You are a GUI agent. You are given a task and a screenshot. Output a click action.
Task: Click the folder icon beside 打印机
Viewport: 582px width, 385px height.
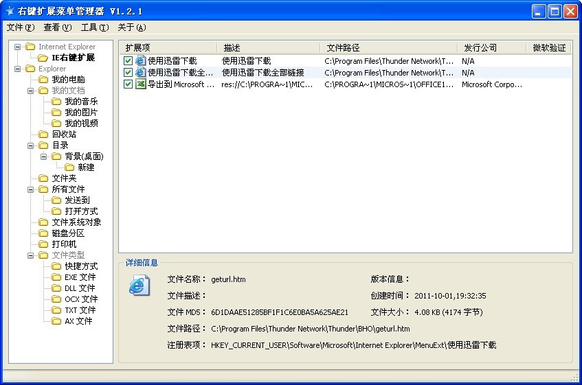point(44,244)
